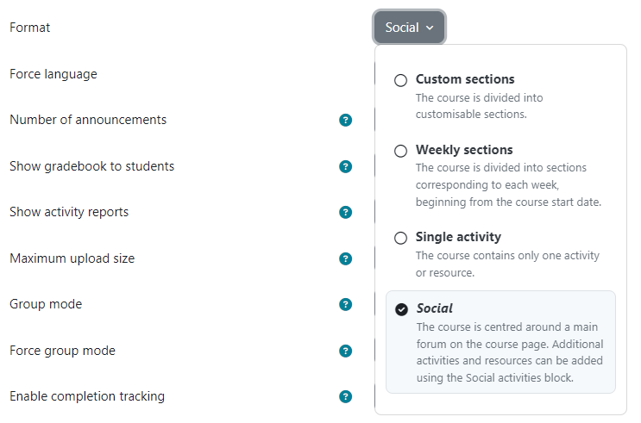
Task: Click the Enable completion tracking label
Action: [x=87, y=396]
